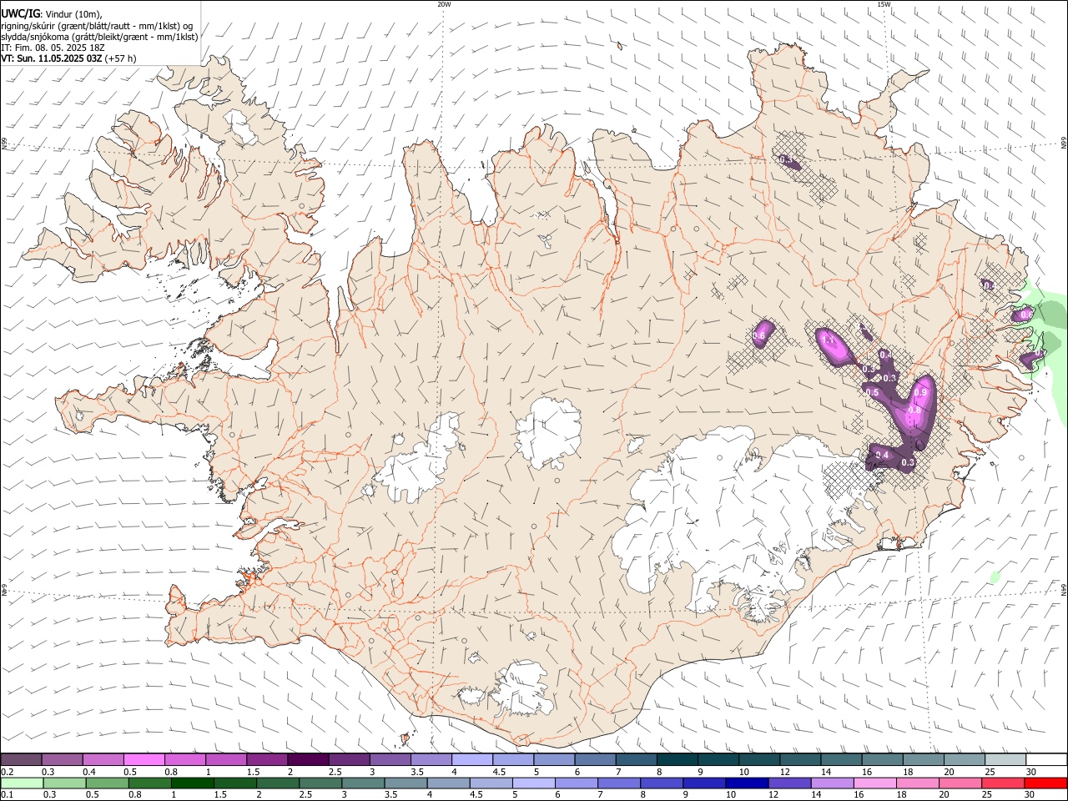Viewport: 1068px width, 801px height.
Task: Click the deep navy 10–12 lower legend swatch
Action: point(747,783)
